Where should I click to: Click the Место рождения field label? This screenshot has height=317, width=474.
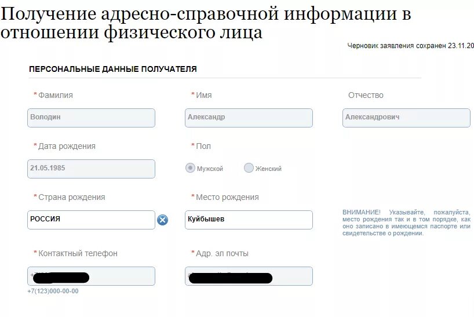pyautogui.click(x=227, y=197)
